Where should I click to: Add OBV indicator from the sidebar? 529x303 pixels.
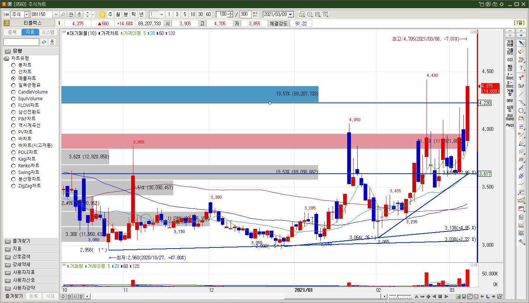point(510,101)
